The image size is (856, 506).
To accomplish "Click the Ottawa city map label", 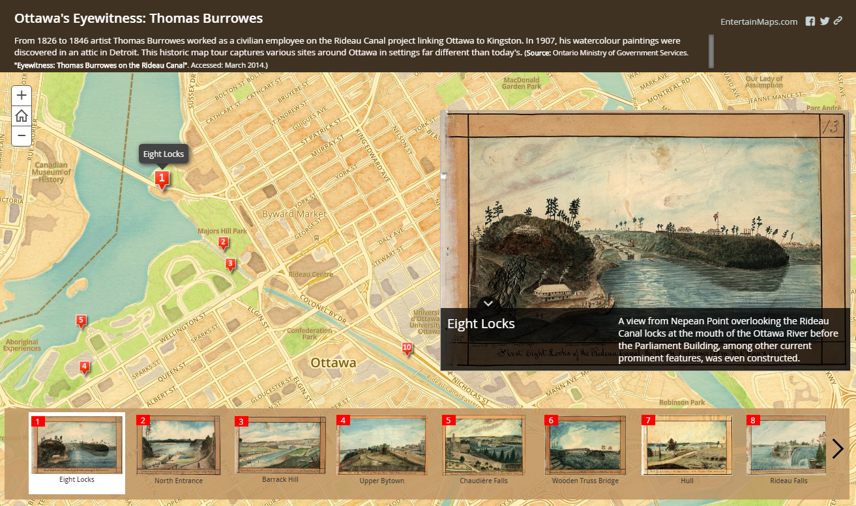I will (334, 363).
